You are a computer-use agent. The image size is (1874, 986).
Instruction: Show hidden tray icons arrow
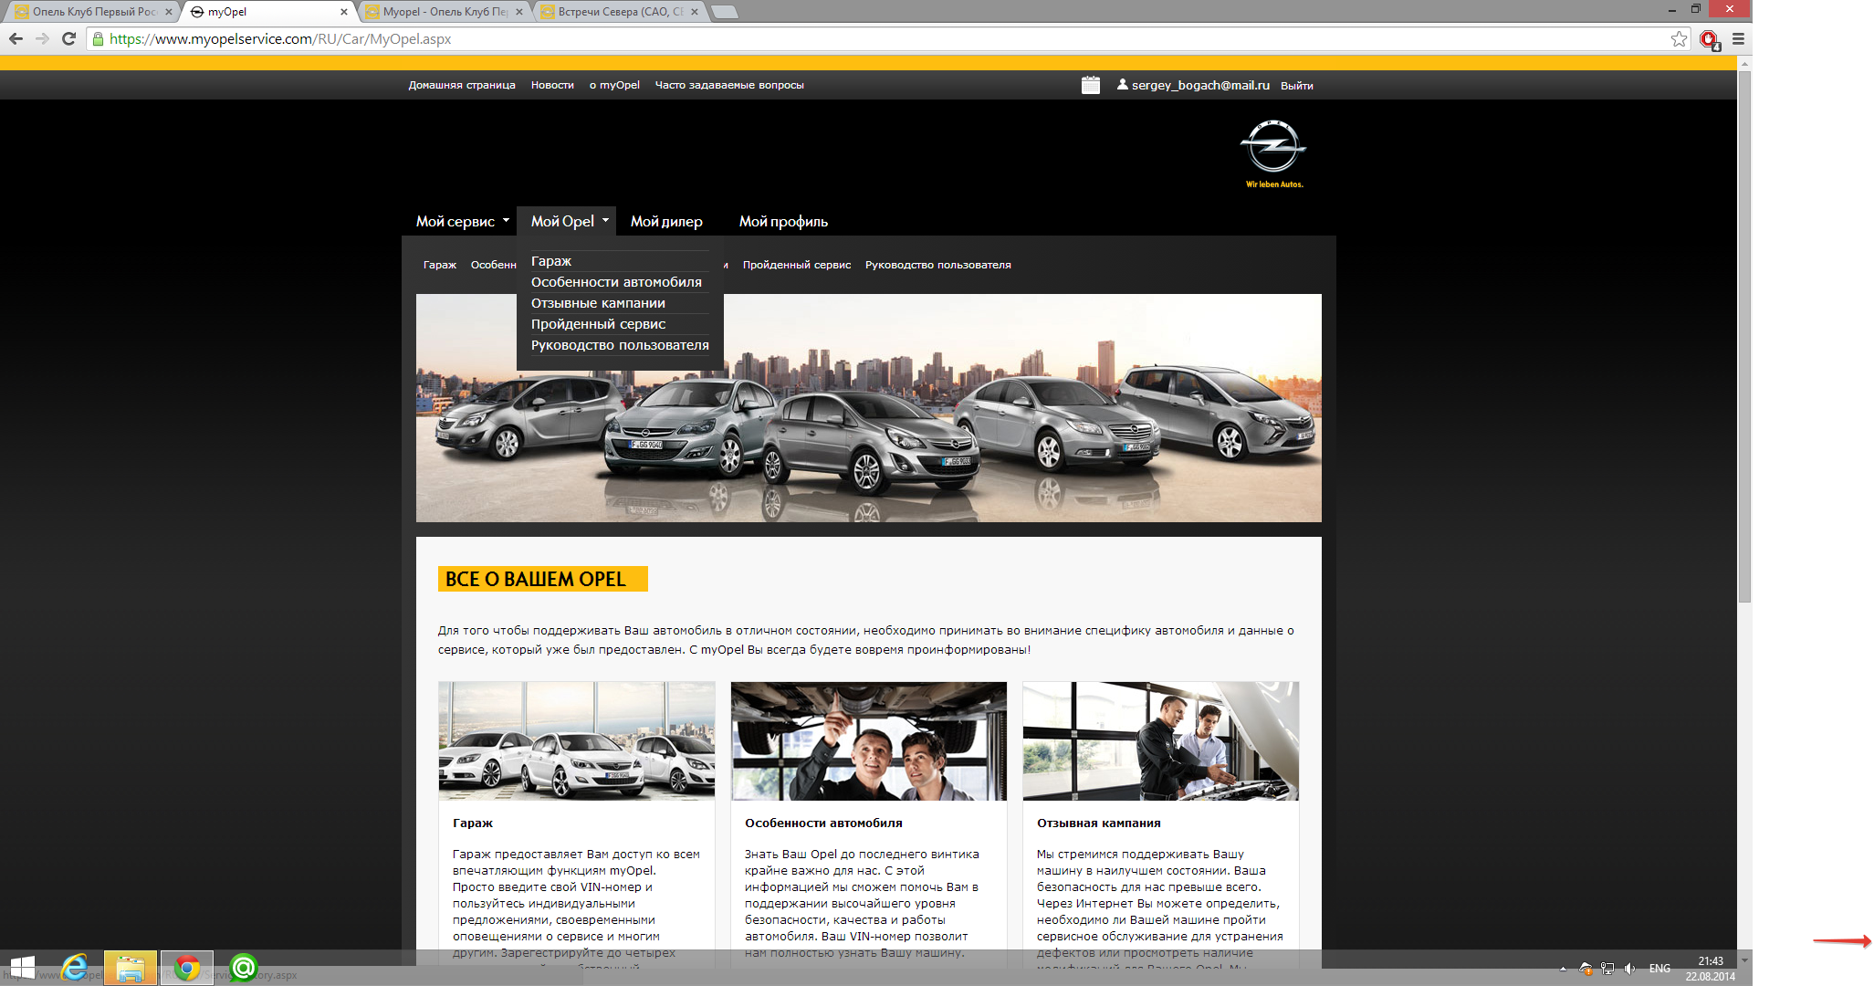1563,969
